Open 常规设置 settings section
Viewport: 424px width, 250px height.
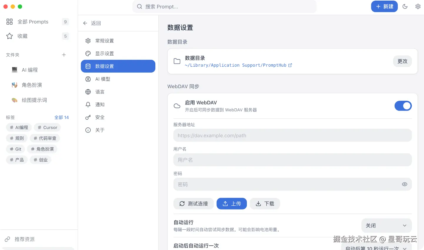[118, 41]
